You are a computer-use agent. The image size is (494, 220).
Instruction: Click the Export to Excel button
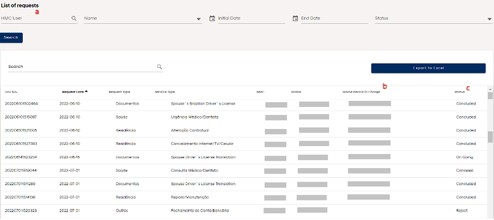point(428,68)
